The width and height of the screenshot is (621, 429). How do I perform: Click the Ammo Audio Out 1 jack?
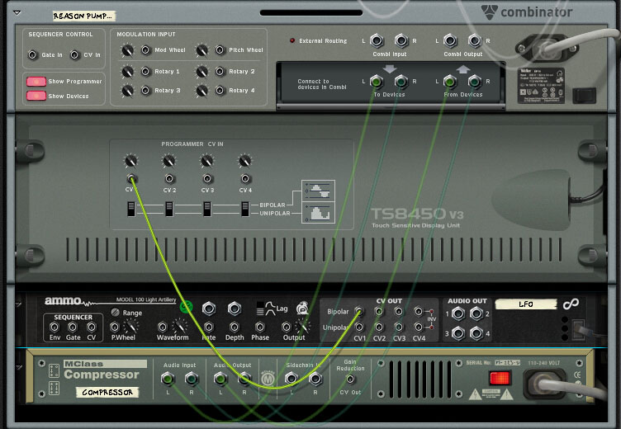[458, 313]
